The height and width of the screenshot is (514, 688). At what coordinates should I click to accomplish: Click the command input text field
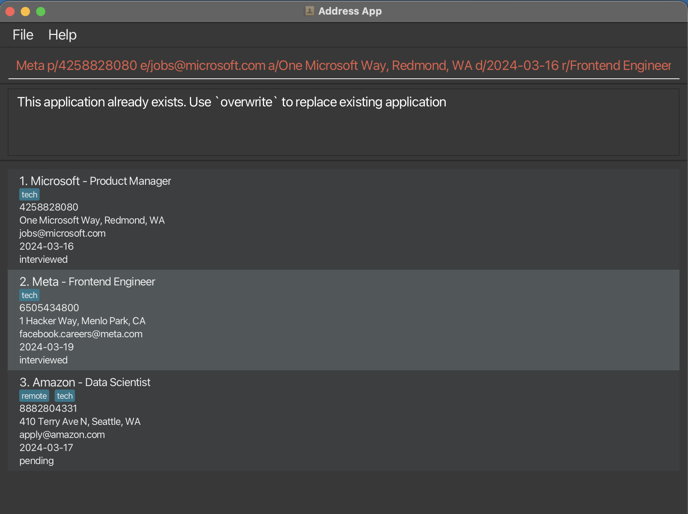343,66
